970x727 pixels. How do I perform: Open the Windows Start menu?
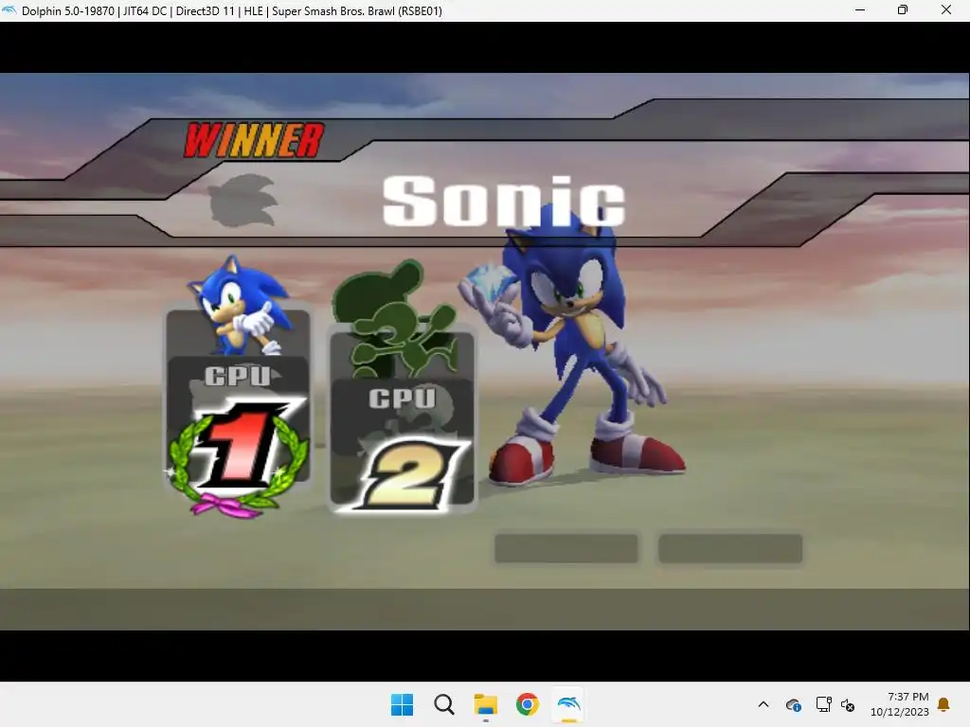[402, 704]
